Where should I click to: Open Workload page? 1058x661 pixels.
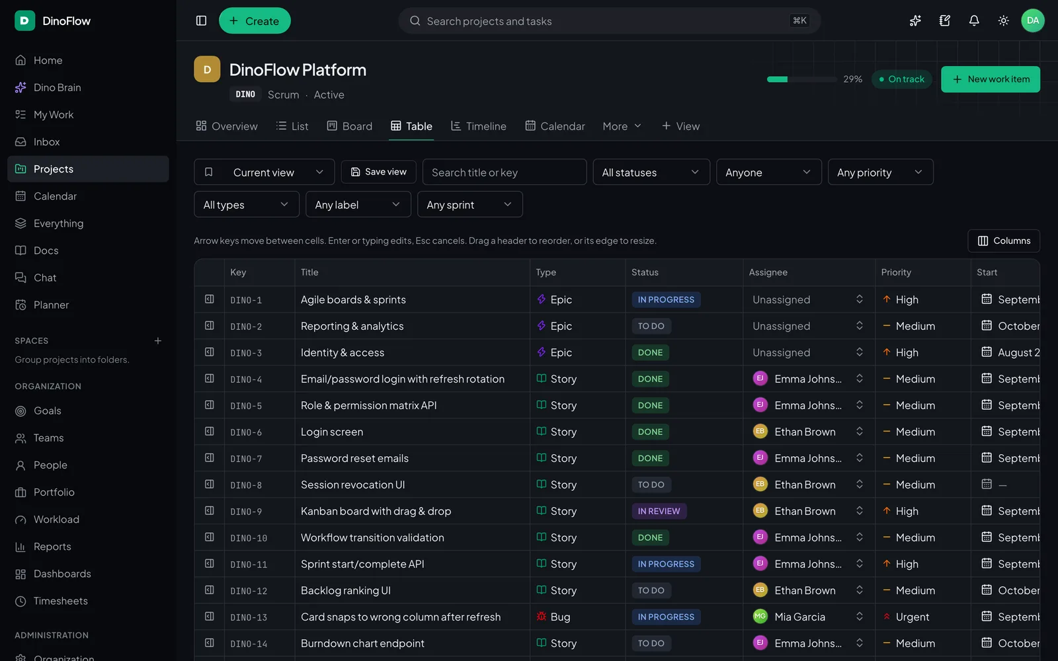tap(88, 520)
